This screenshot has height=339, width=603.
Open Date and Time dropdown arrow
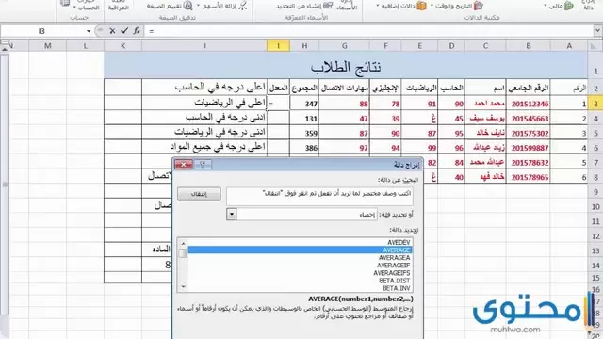432,6
